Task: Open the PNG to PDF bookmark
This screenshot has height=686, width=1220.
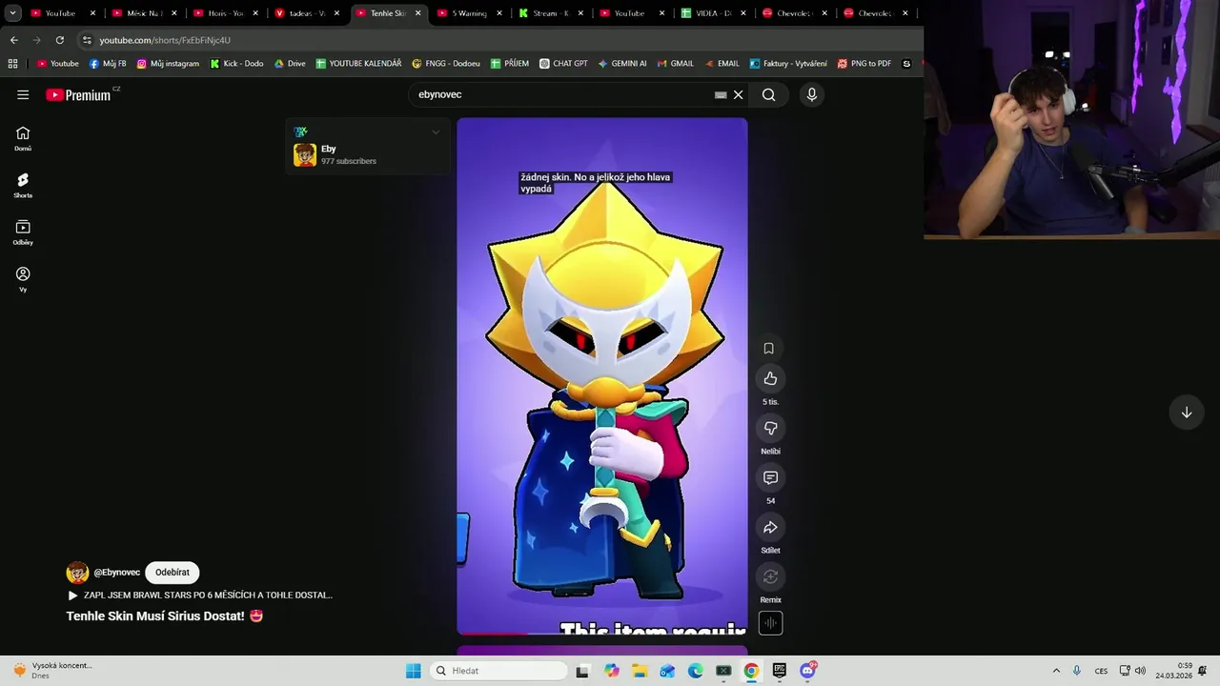Action: [864, 64]
